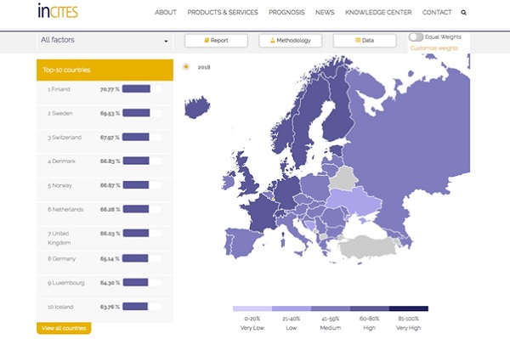The image size is (510, 339).
Task: Open the Knowledge Center menu
Action: pyautogui.click(x=378, y=13)
